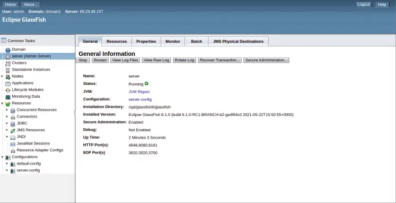Expand the default-config node
Screen dimensions: 396x203
(7, 163)
